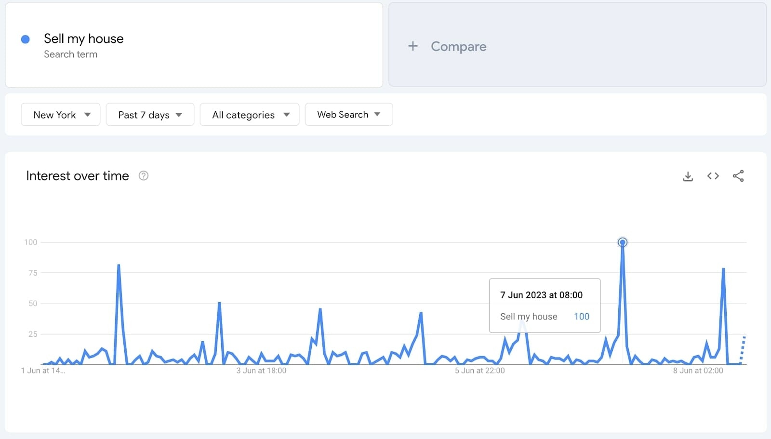Open the help icon beside Interest over time
The height and width of the screenshot is (439, 771).
[144, 176]
